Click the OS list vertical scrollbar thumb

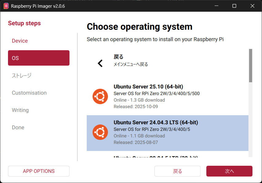(250, 65)
